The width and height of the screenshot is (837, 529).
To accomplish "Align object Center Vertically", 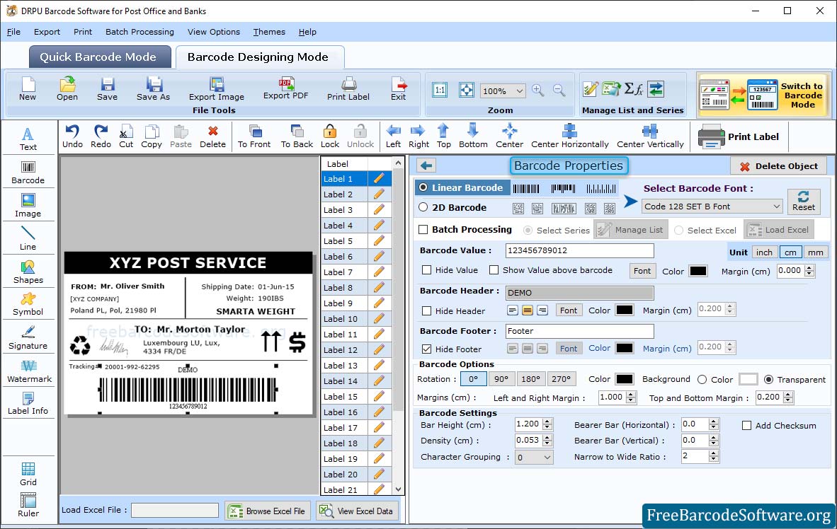I will click(x=650, y=136).
